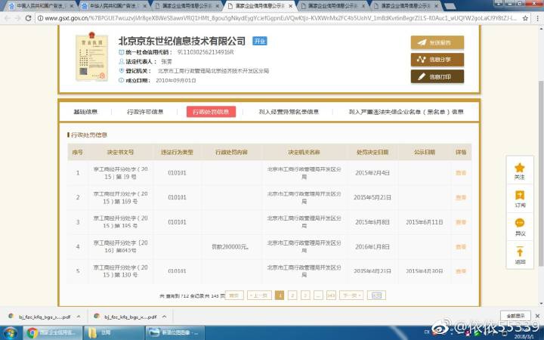Screen dimensions: 544x340
Task: Click the 处罚决定日期 column header
Action: [372, 152]
